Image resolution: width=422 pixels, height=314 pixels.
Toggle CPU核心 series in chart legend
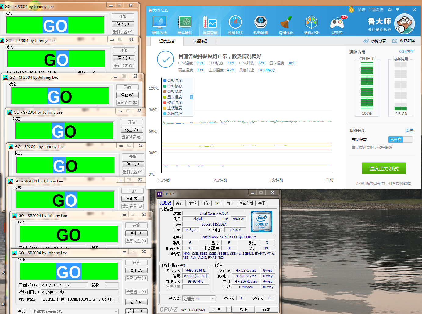click(173, 86)
